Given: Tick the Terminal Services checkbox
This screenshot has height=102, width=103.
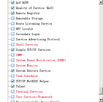Looking at the screenshot, I should (x=13, y=92).
